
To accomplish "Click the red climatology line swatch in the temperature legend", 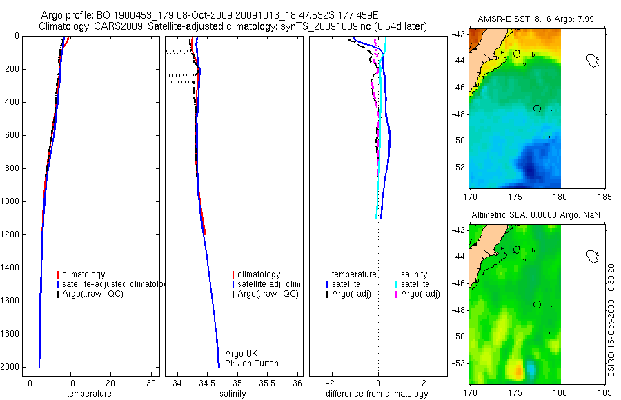I will (x=58, y=274).
